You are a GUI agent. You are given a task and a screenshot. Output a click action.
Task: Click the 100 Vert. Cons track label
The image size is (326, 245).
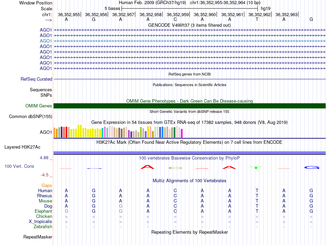(19, 166)
